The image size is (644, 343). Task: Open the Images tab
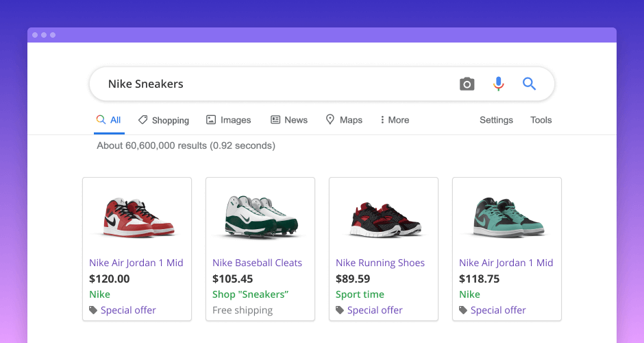point(228,120)
